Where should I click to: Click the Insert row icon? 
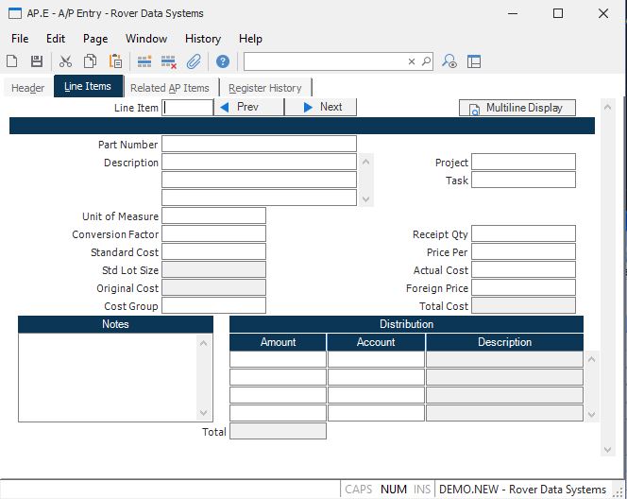[x=144, y=61]
